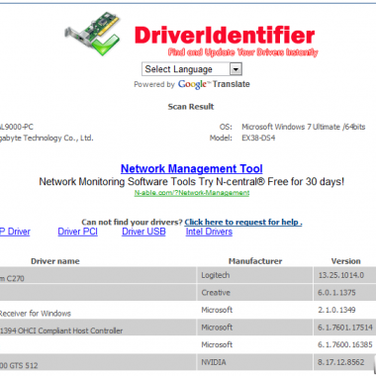
Task: Open the Driver PCI link
Action: tap(78, 232)
